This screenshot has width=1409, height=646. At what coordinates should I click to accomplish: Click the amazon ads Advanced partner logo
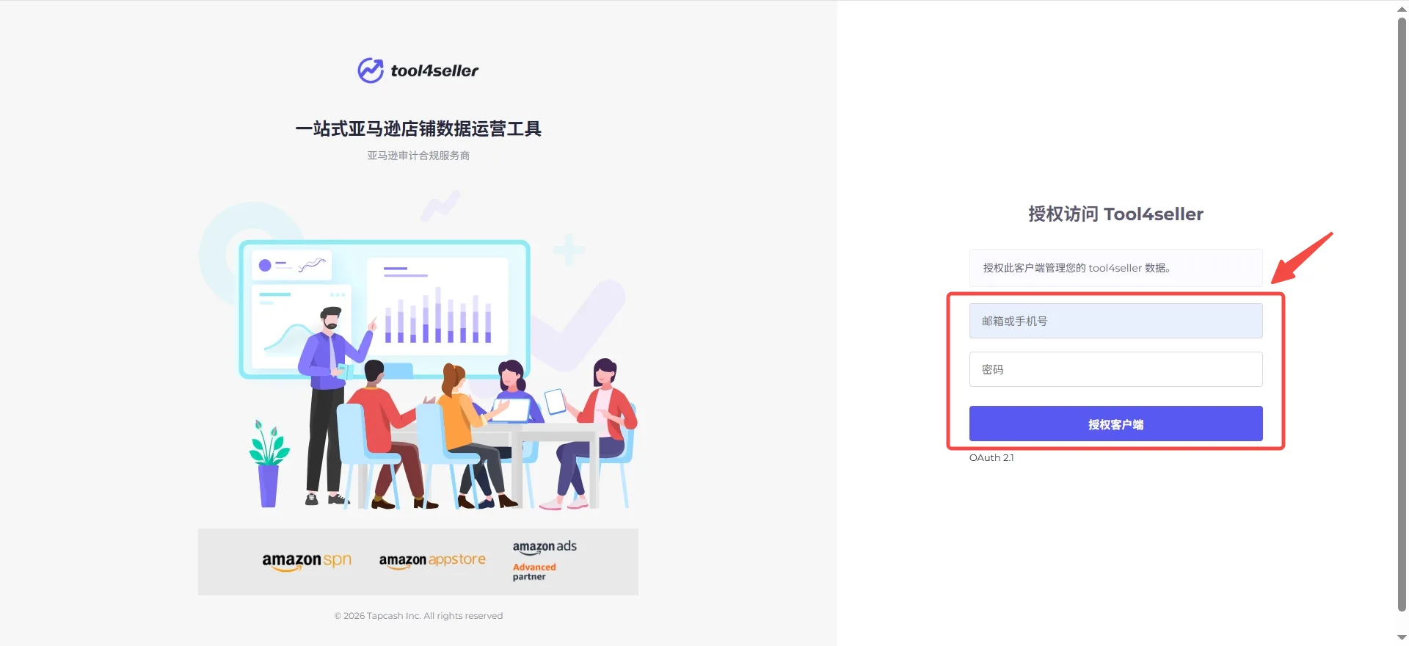tap(544, 561)
